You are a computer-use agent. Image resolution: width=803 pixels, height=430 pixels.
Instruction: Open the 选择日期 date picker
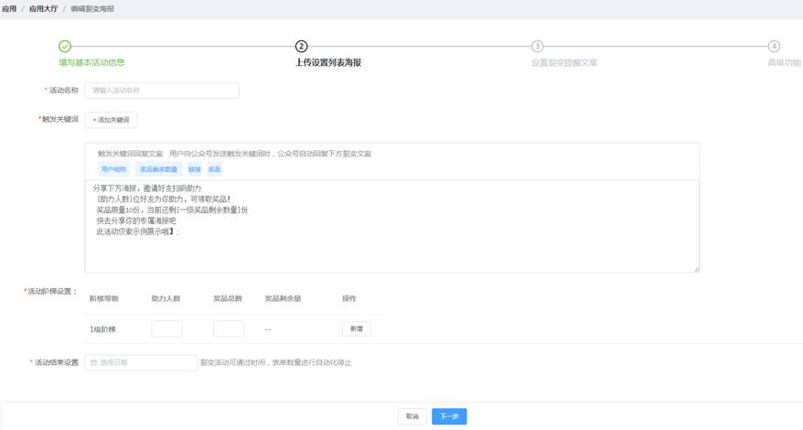coord(142,362)
